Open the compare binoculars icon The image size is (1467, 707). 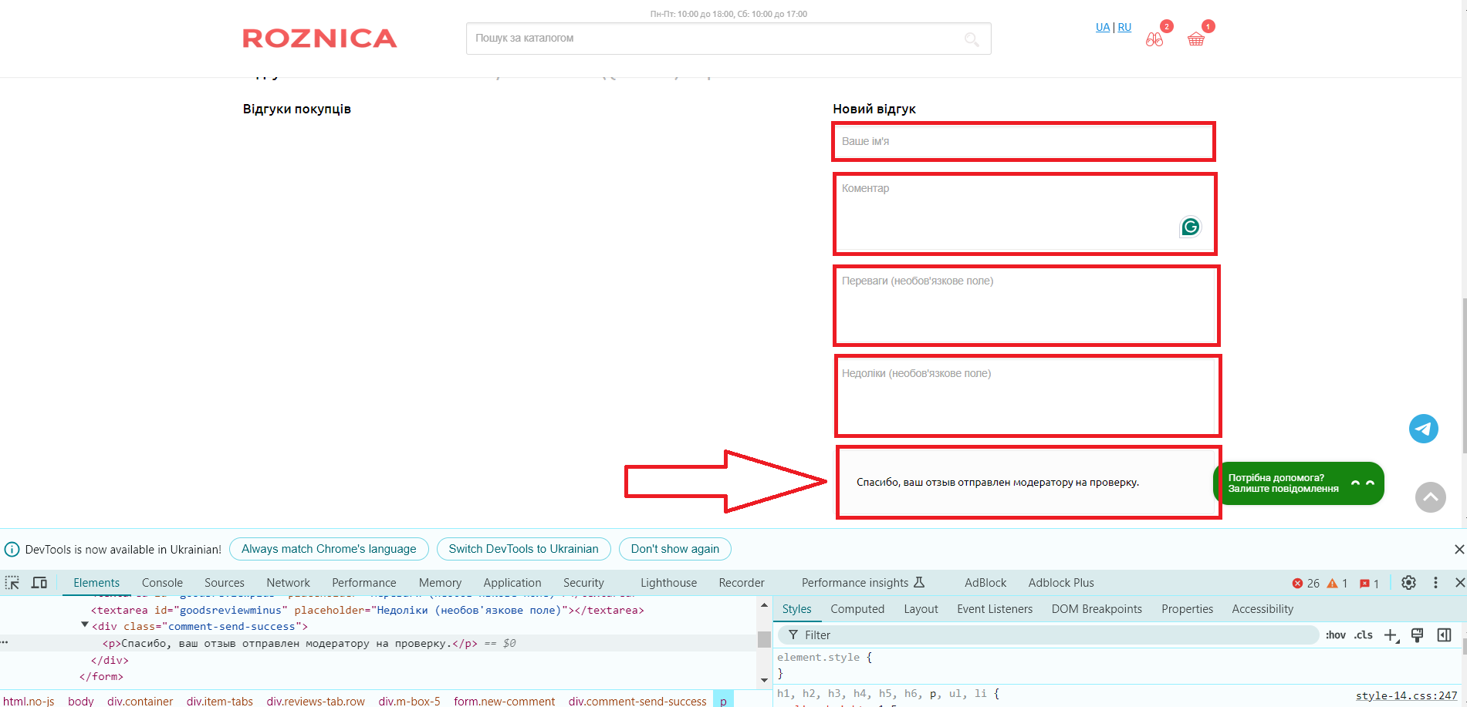[x=1154, y=39]
